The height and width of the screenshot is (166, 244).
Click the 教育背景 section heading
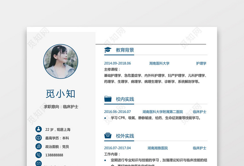[125, 50]
